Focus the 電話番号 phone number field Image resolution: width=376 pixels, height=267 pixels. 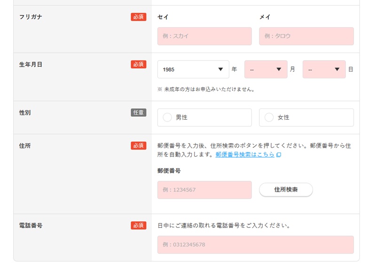pyautogui.click(x=255, y=245)
